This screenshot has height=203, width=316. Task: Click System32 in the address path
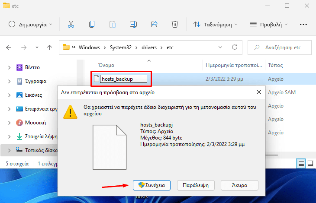click(120, 48)
